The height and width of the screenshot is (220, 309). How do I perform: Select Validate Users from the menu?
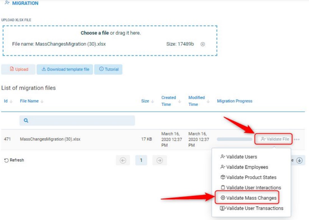[241, 157]
